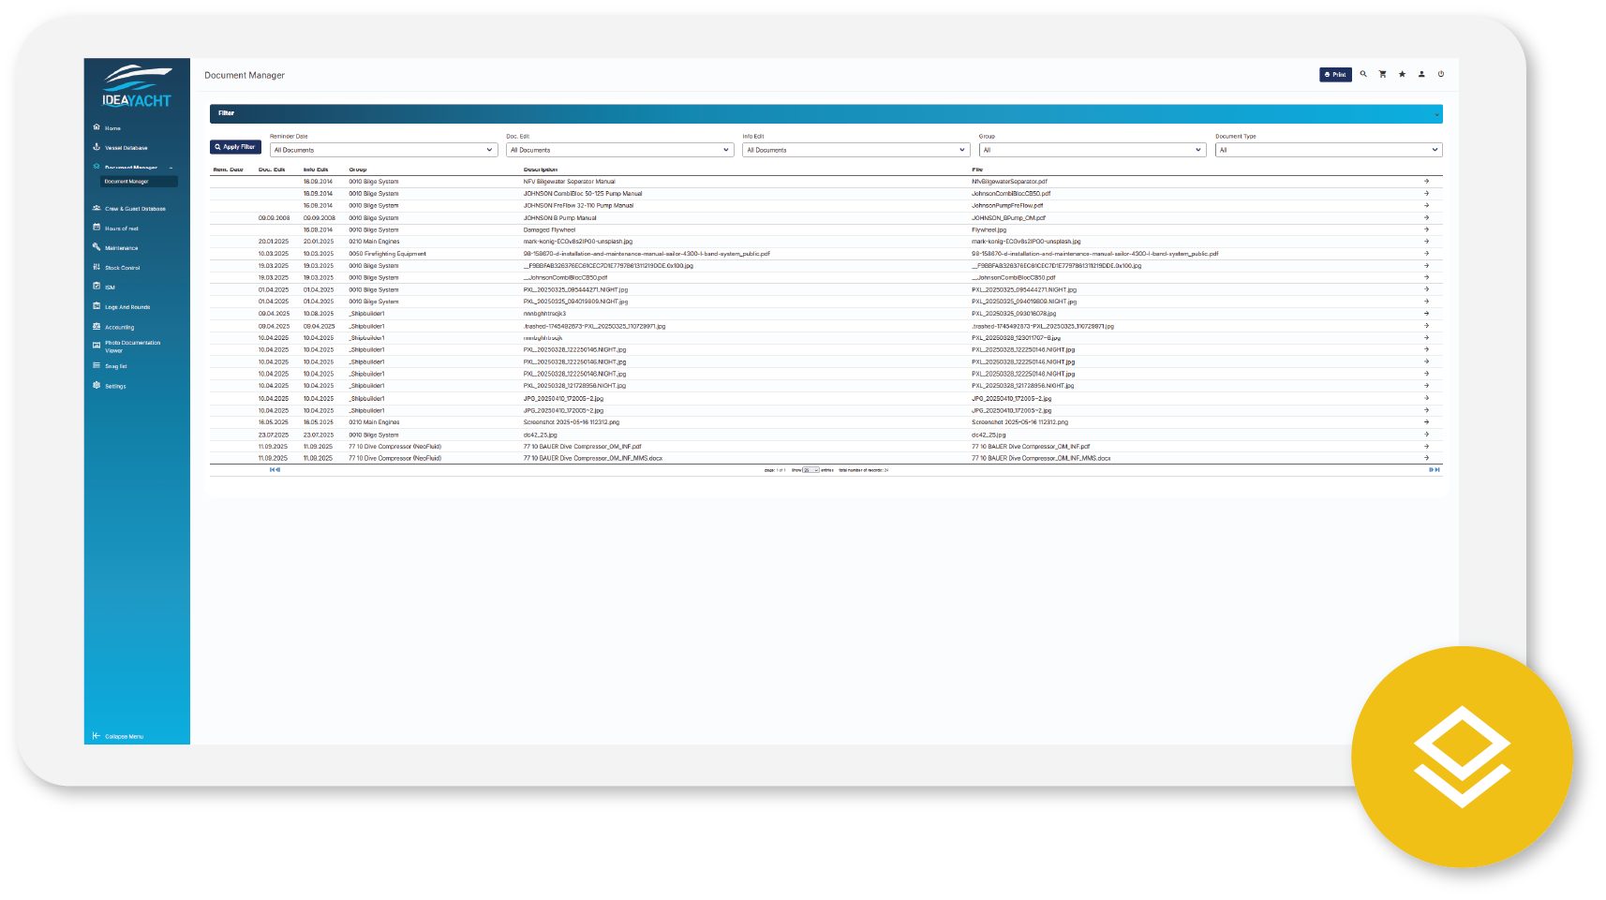Open Logs And Rounds in sidebar
The height and width of the screenshot is (900, 1606).
tap(127, 307)
